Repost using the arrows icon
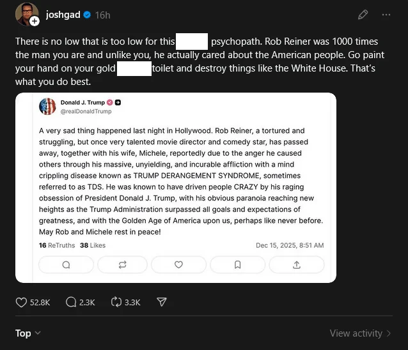 116,302
